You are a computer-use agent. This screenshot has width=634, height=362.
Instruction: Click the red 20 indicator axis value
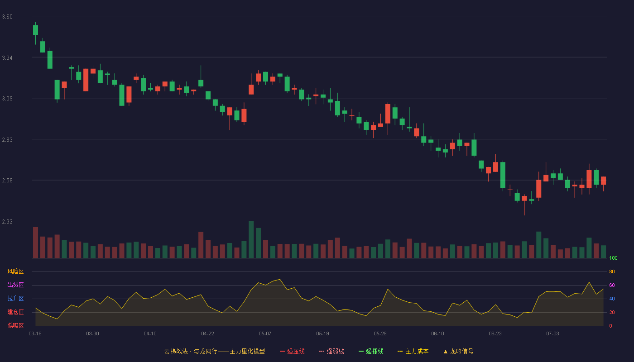tap(612, 312)
